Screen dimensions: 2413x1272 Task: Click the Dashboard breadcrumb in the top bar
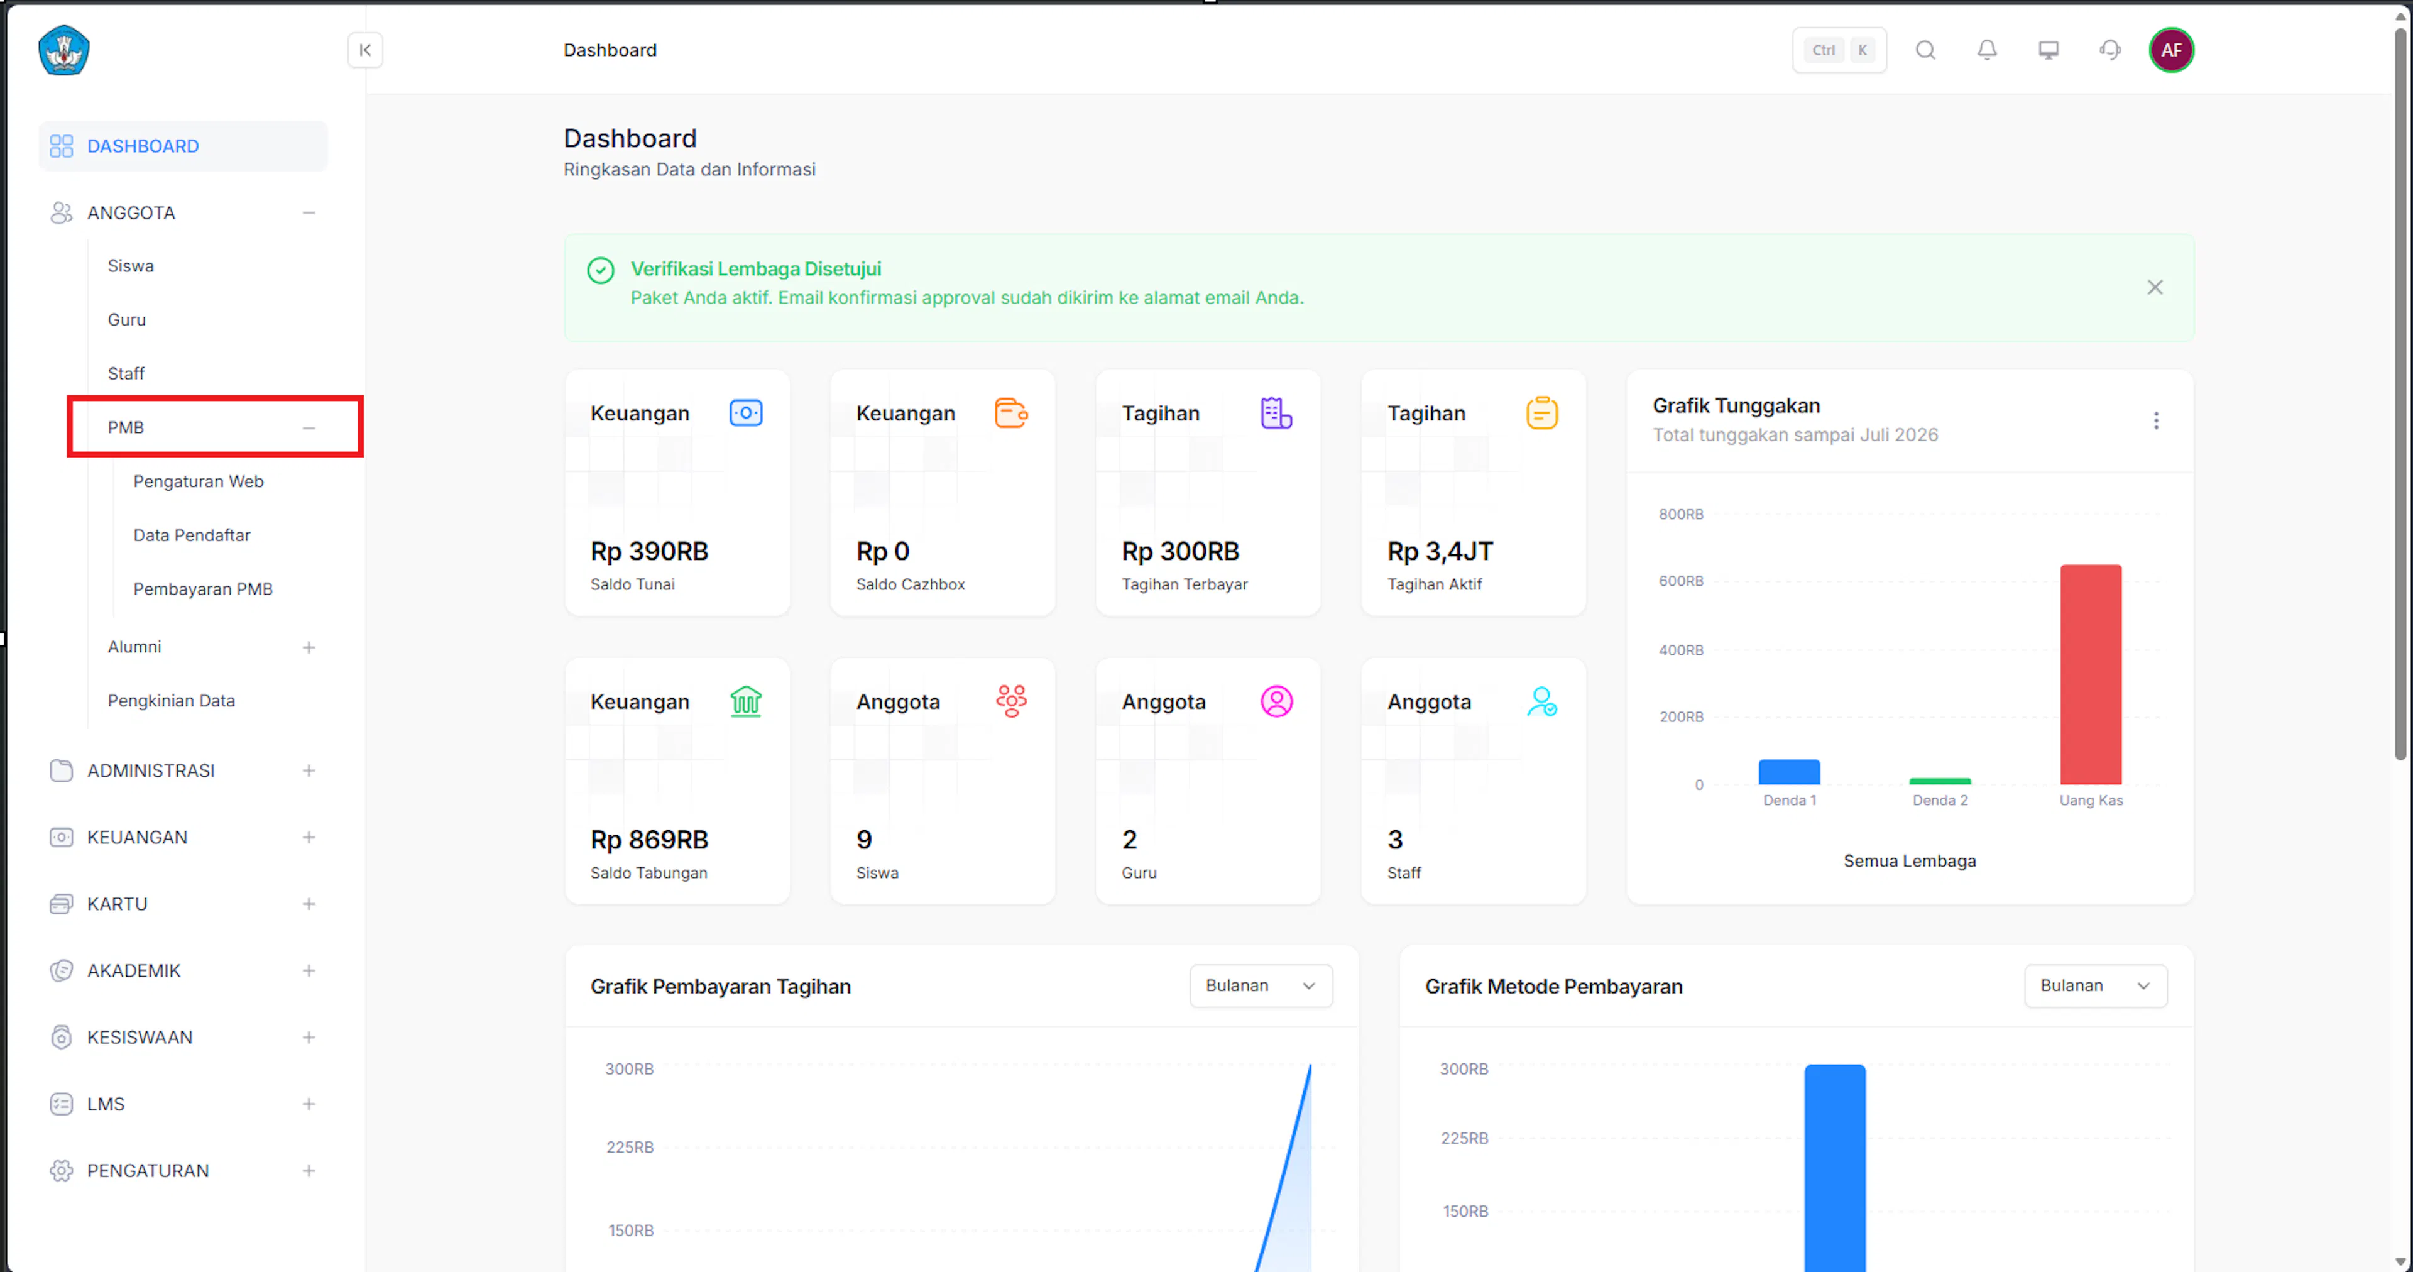tap(610, 50)
